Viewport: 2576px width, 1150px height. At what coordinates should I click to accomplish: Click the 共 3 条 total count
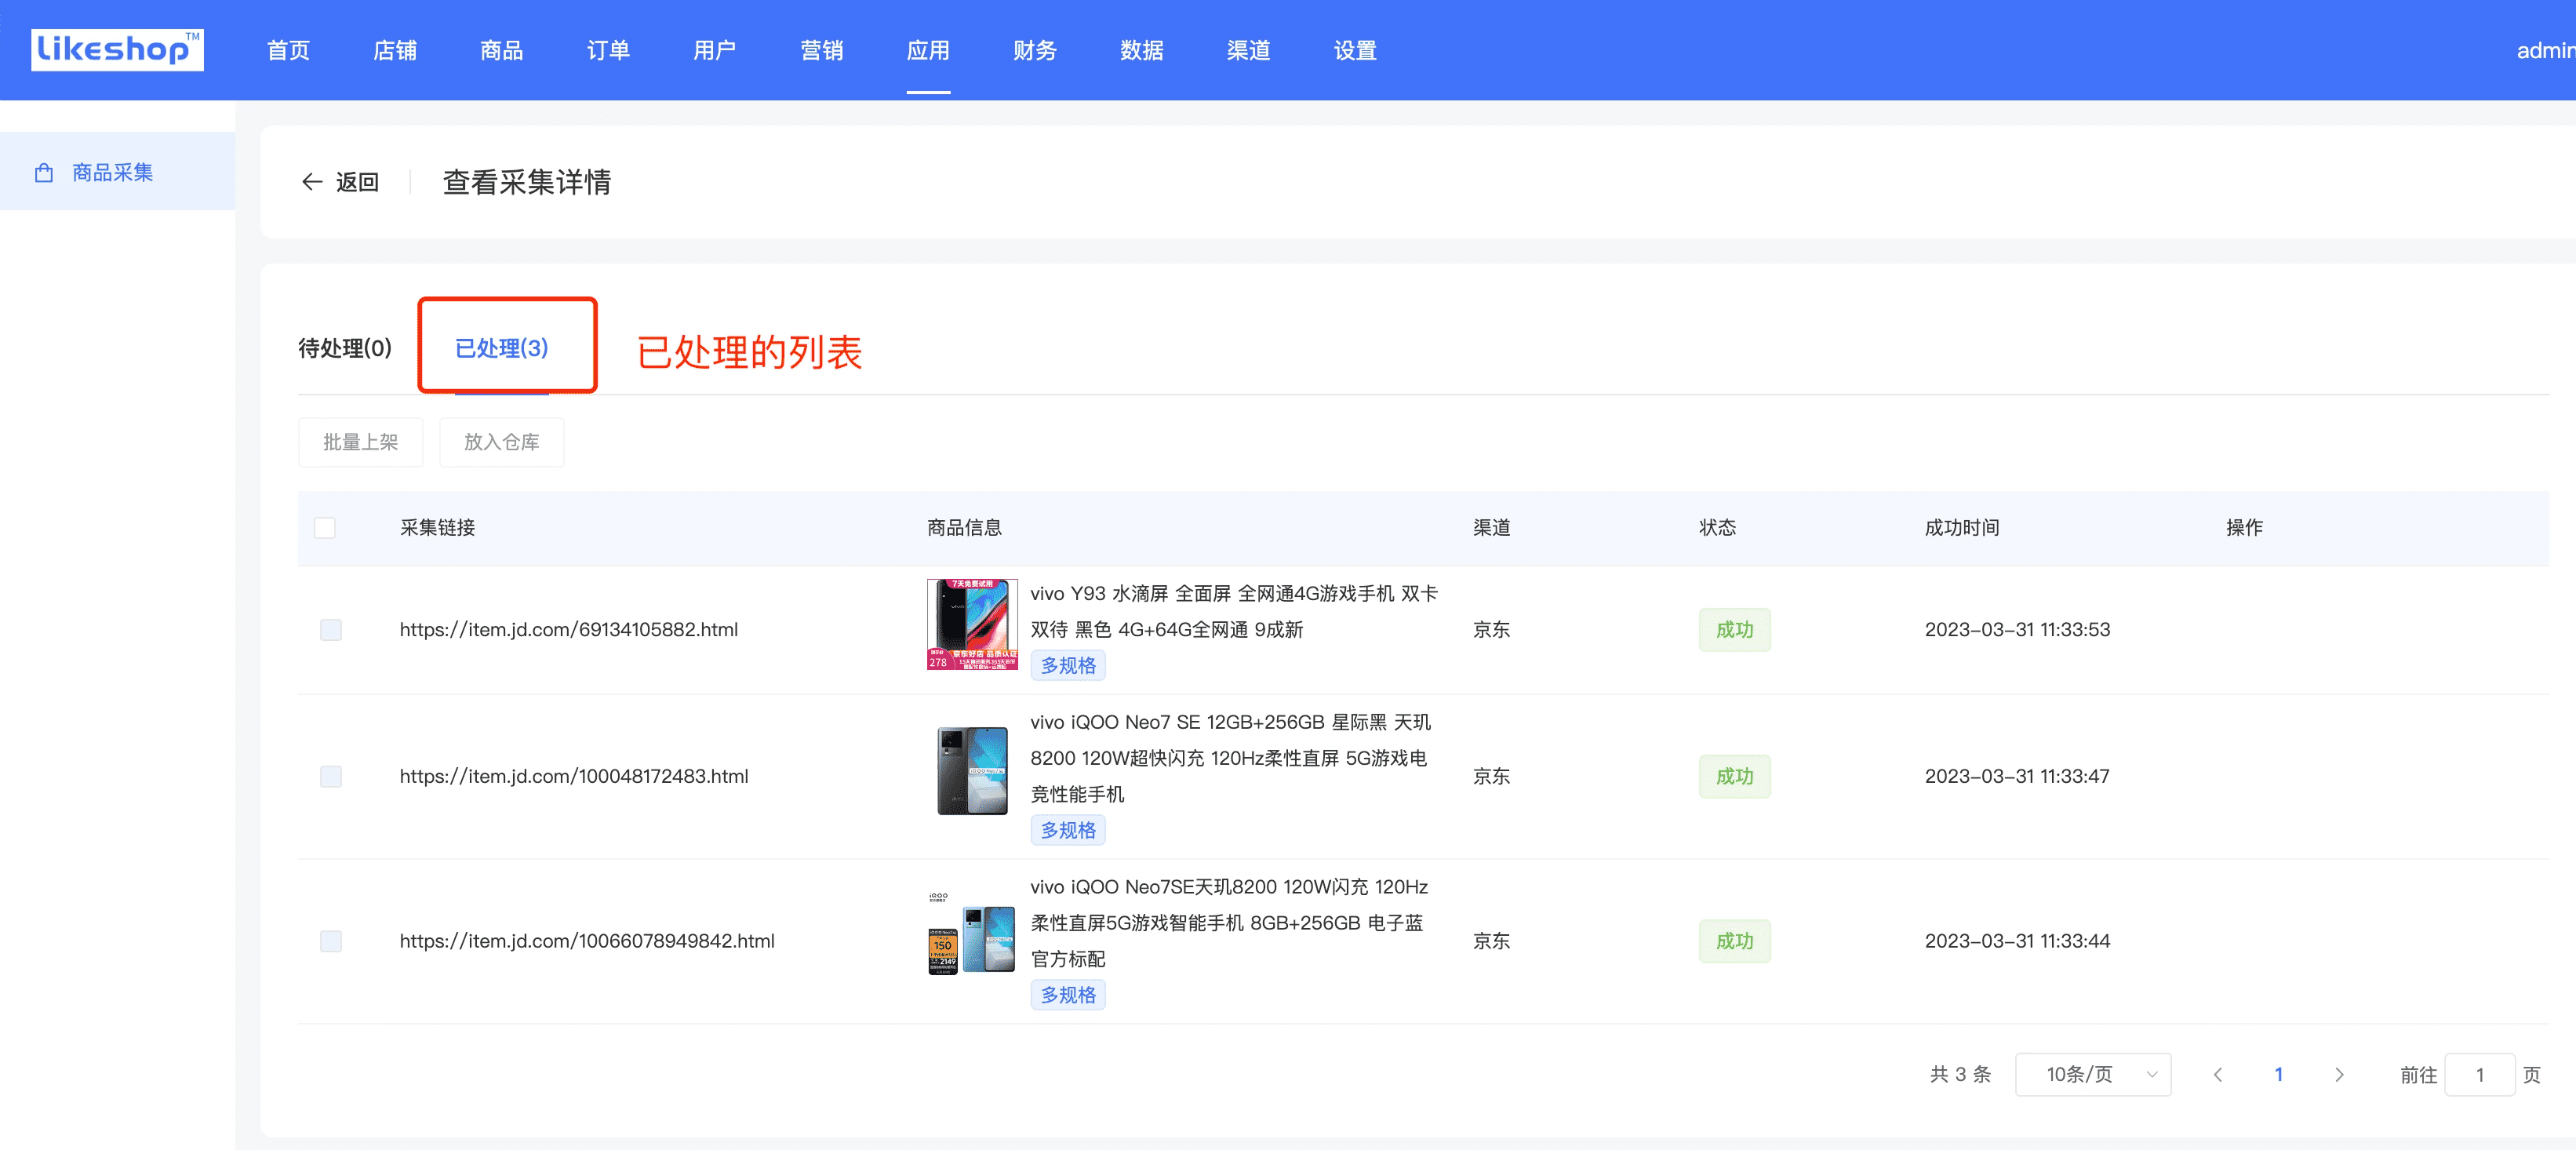tap(1960, 1075)
